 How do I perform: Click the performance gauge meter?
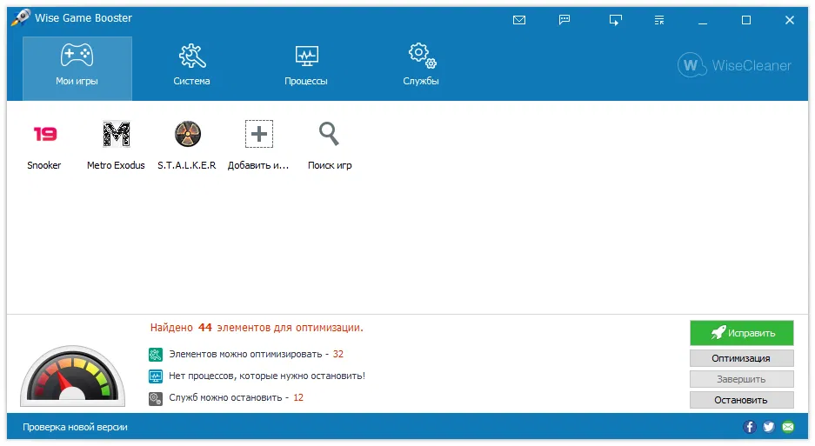coord(73,376)
